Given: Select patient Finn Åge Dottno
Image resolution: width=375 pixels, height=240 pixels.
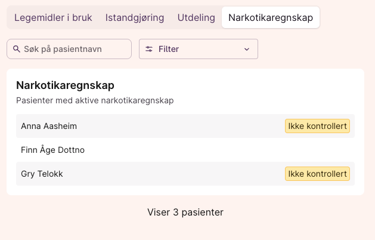Looking at the screenshot, I should click(x=52, y=150).
